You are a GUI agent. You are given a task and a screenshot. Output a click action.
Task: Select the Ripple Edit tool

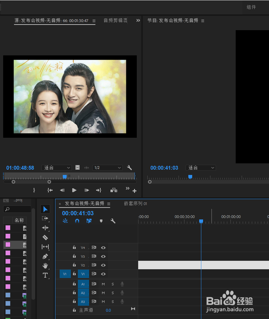point(45,228)
